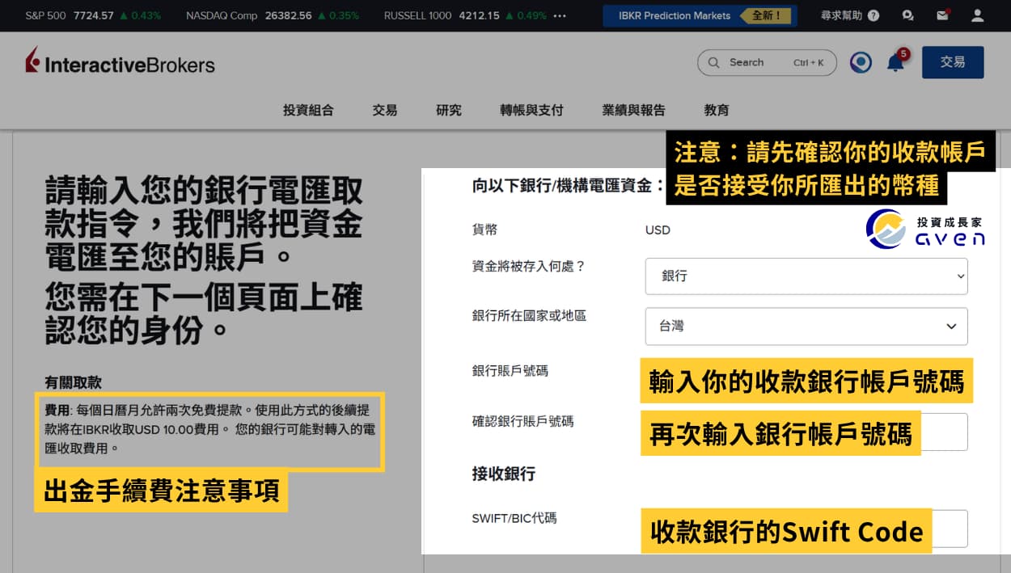Open the 研究 menu
This screenshot has width=1011, height=573.
point(449,110)
